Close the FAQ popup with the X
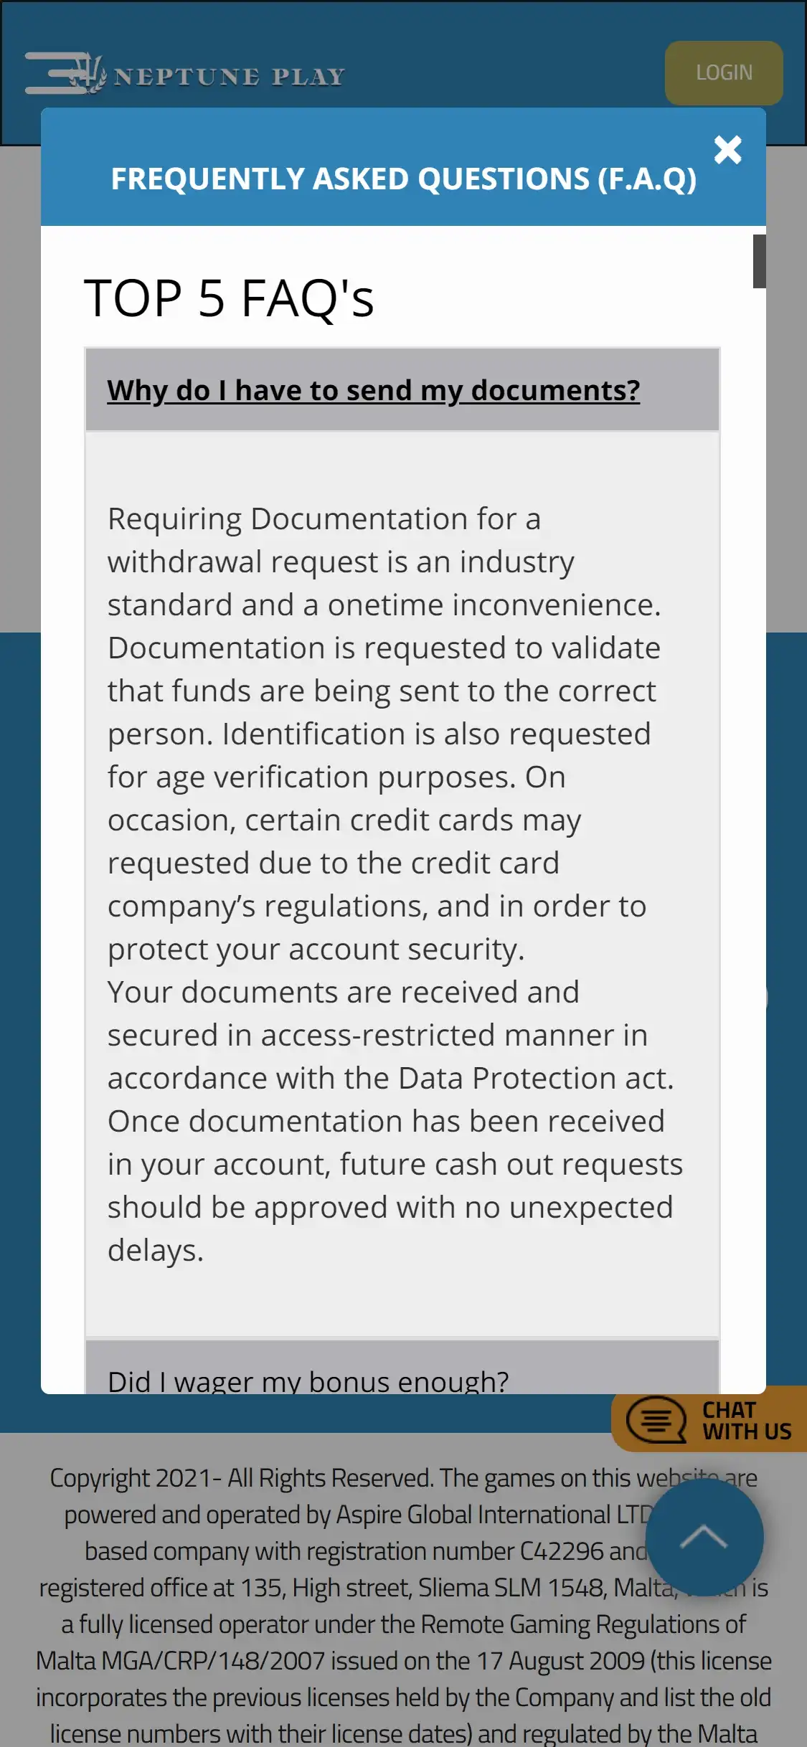This screenshot has height=1747, width=807. pos(727,150)
